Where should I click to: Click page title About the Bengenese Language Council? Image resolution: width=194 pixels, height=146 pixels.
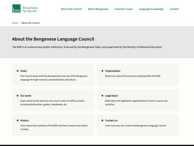point(53,39)
